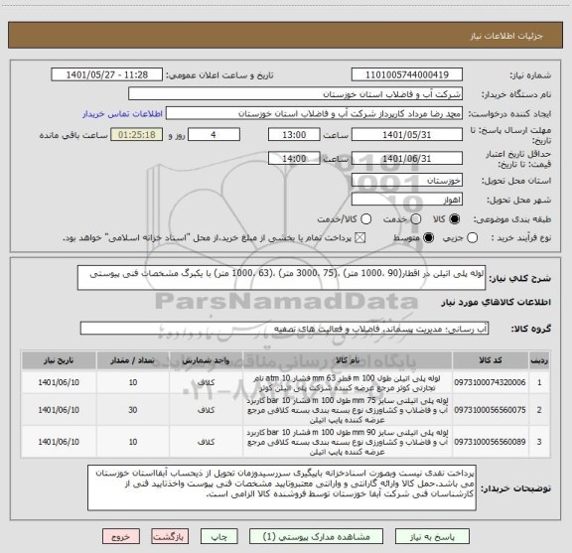Click the پاسخ به نیاز button
The height and width of the screenshot is (553, 572).
point(432,536)
